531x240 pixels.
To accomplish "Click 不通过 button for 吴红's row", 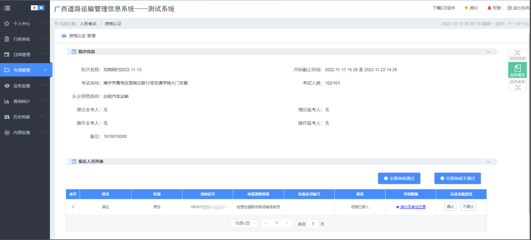I will point(468,206).
